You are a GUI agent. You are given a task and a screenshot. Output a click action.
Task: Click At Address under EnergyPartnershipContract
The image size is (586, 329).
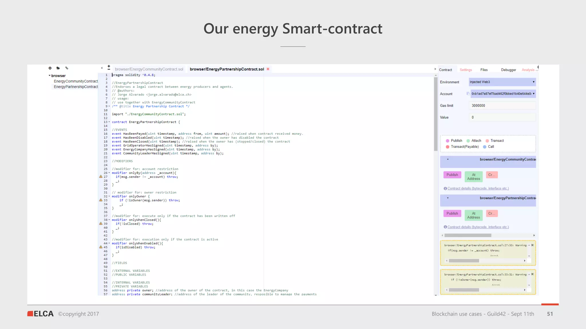tap(474, 215)
